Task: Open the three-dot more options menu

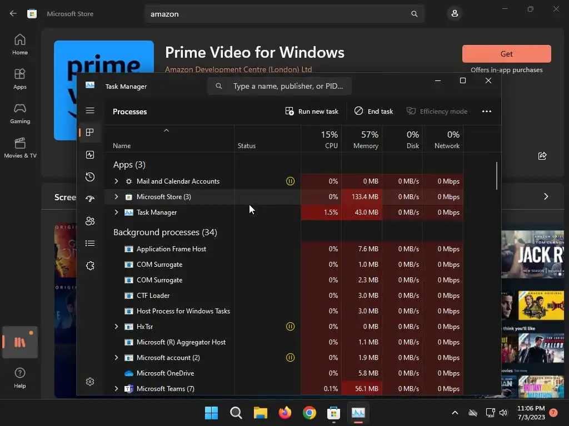Action: click(487, 111)
